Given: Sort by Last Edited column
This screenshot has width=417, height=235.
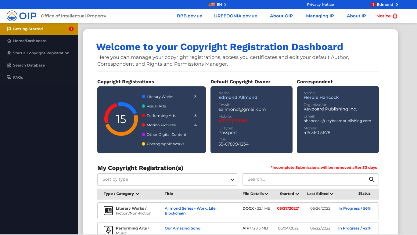Looking at the screenshot, I should point(320,194).
